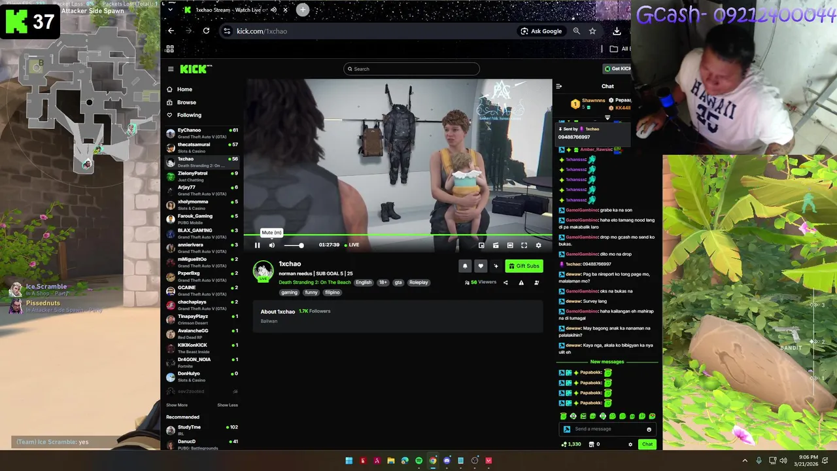This screenshot has height=471, width=837.
Task: Open StudyTme recommended channel
Action: click(203, 430)
